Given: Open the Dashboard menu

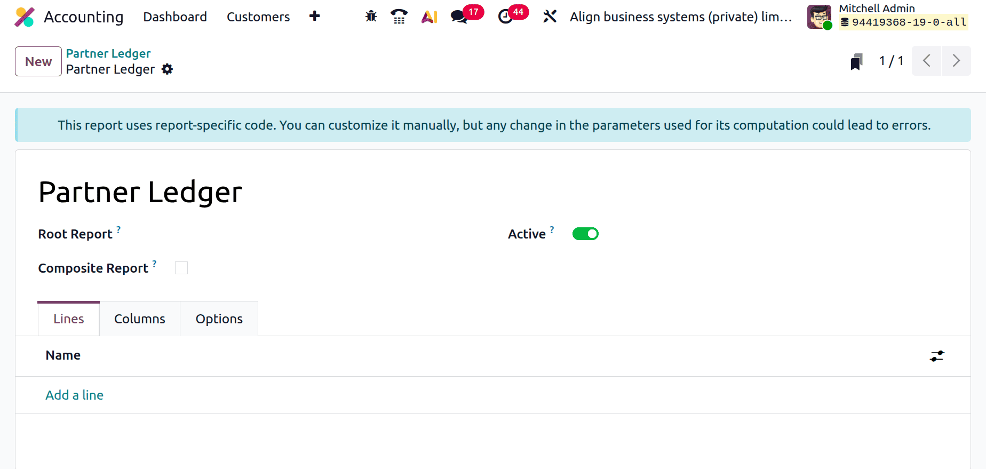Looking at the screenshot, I should (x=175, y=17).
